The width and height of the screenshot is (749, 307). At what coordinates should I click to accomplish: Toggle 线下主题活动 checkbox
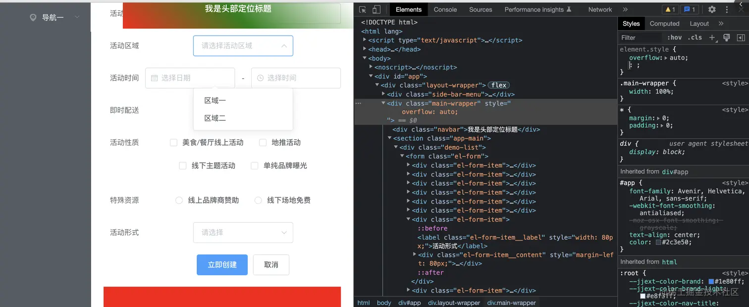183,166
